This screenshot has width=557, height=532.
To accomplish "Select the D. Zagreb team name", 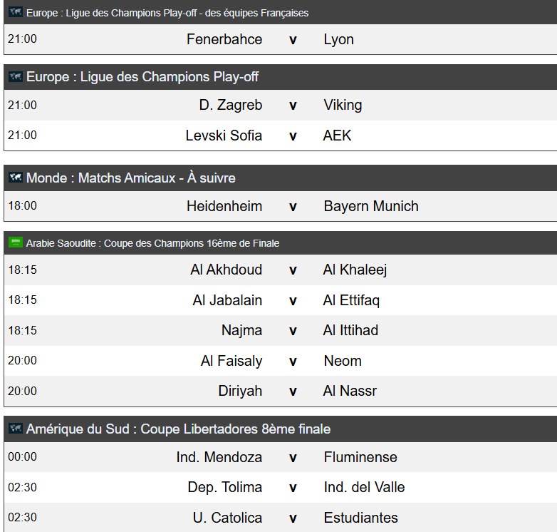I will tap(231, 106).
